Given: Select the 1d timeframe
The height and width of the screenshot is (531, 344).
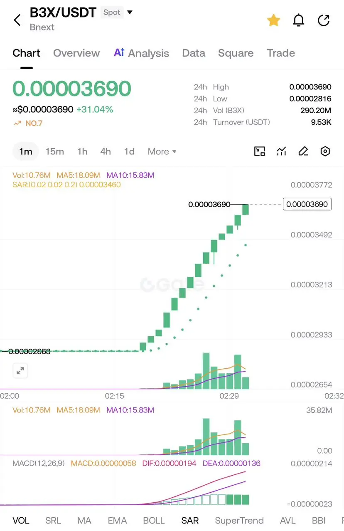Looking at the screenshot, I should click(x=129, y=151).
